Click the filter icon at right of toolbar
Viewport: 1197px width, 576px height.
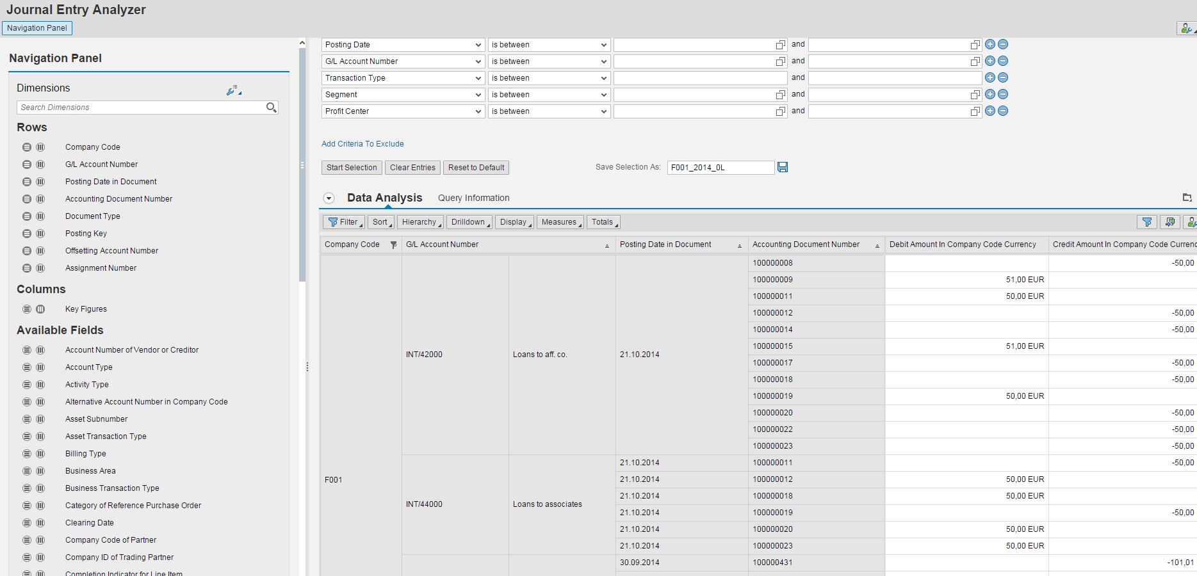(x=1147, y=222)
